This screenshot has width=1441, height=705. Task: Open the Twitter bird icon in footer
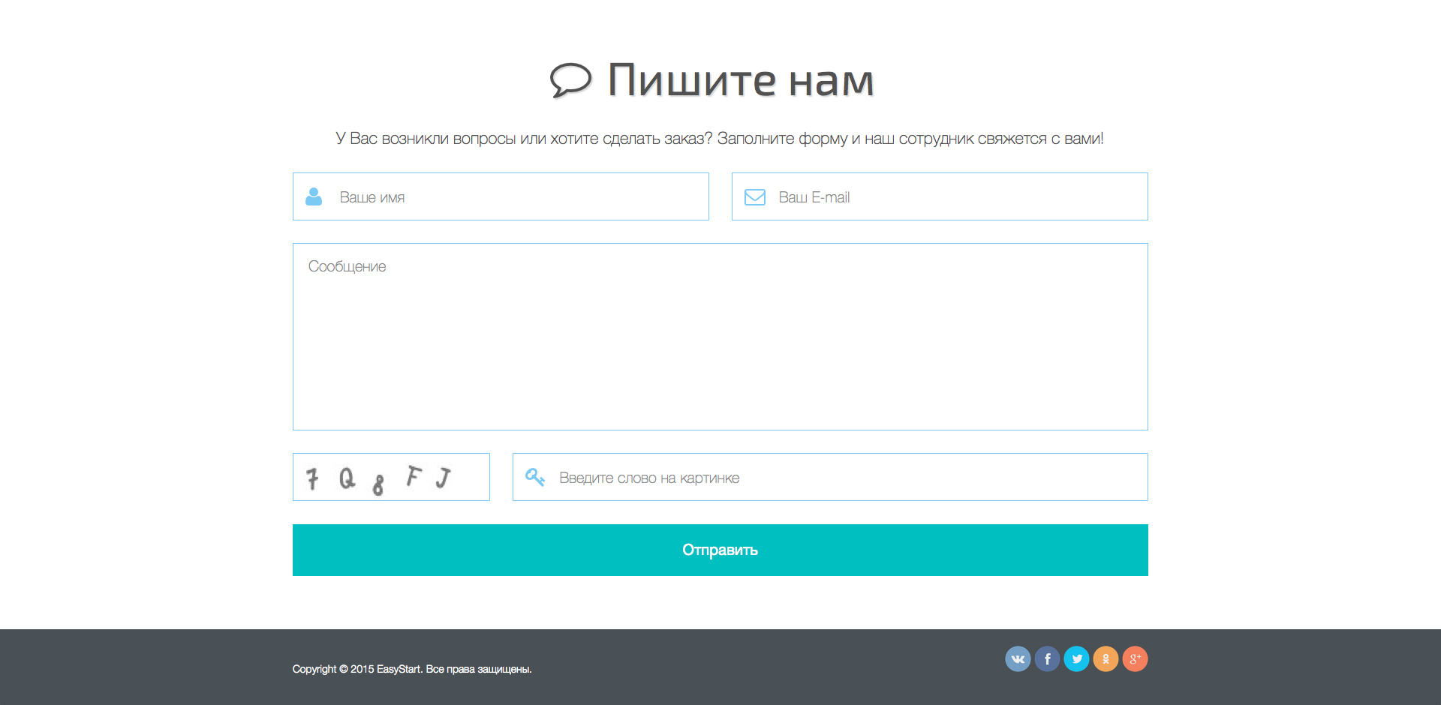click(x=1076, y=659)
